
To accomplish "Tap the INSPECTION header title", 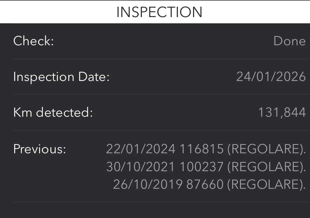I will tap(159, 12).
